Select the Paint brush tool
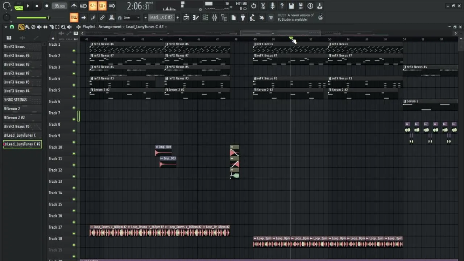Screen dimensions: 464x261 (27, 27)
